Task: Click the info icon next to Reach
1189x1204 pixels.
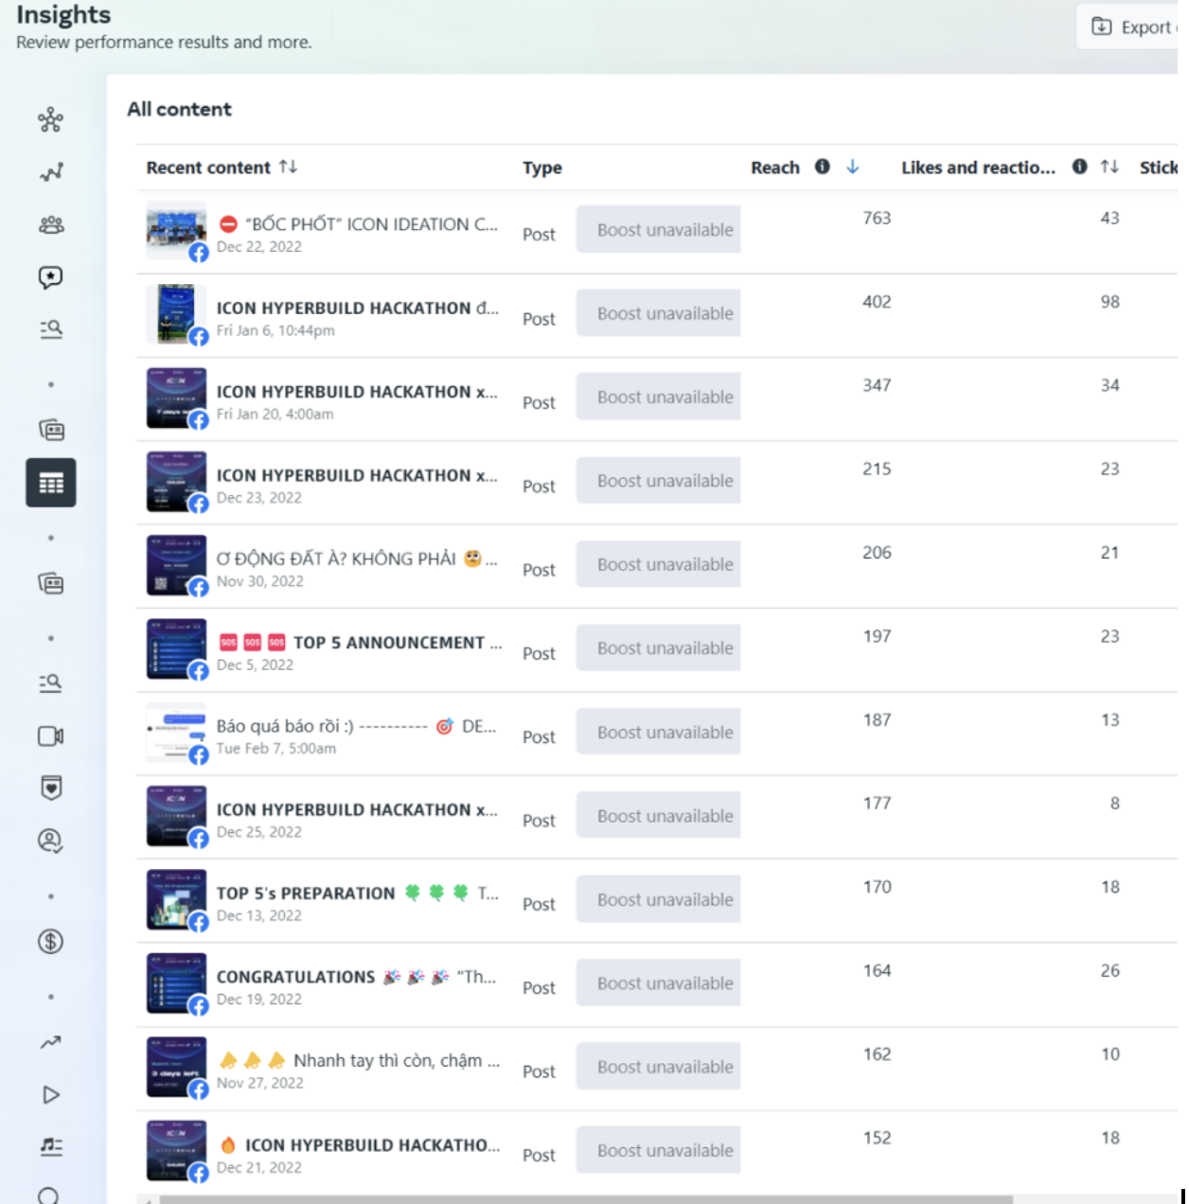Action: click(823, 167)
